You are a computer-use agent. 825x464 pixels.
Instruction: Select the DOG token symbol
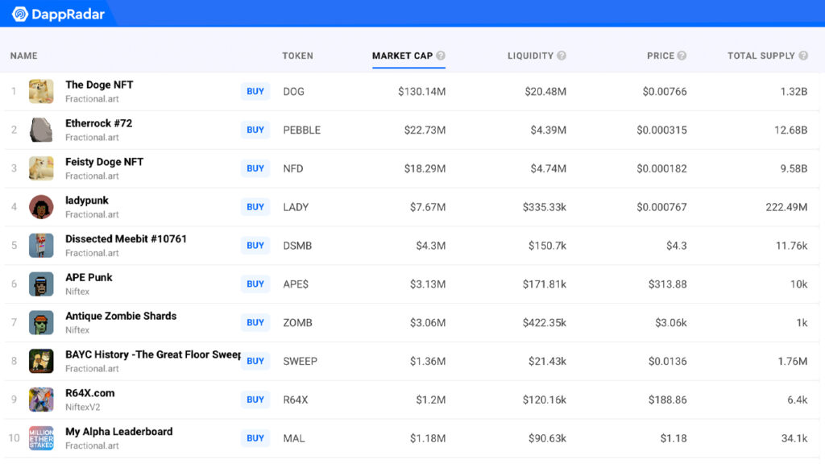click(x=293, y=92)
